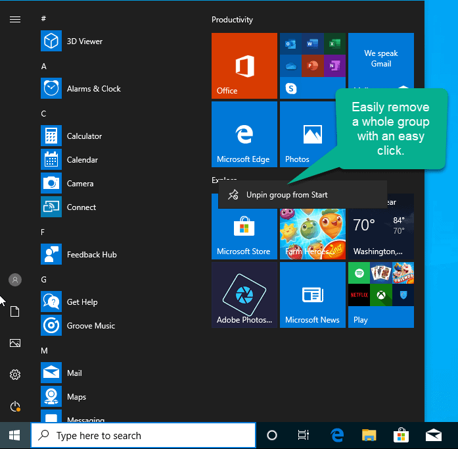Open Feedback Hub from the list
Image resolution: width=458 pixels, height=449 pixels.
[x=79, y=254]
